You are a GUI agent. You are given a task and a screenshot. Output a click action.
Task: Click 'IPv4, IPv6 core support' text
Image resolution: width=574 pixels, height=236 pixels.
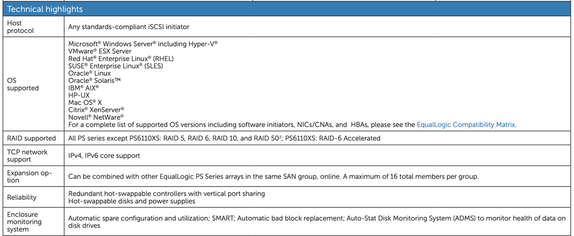[x=104, y=155]
